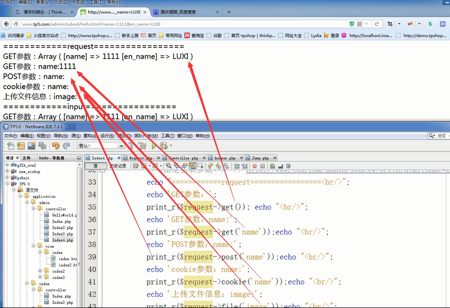Select index2.html file in view index folder

pos(64,265)
